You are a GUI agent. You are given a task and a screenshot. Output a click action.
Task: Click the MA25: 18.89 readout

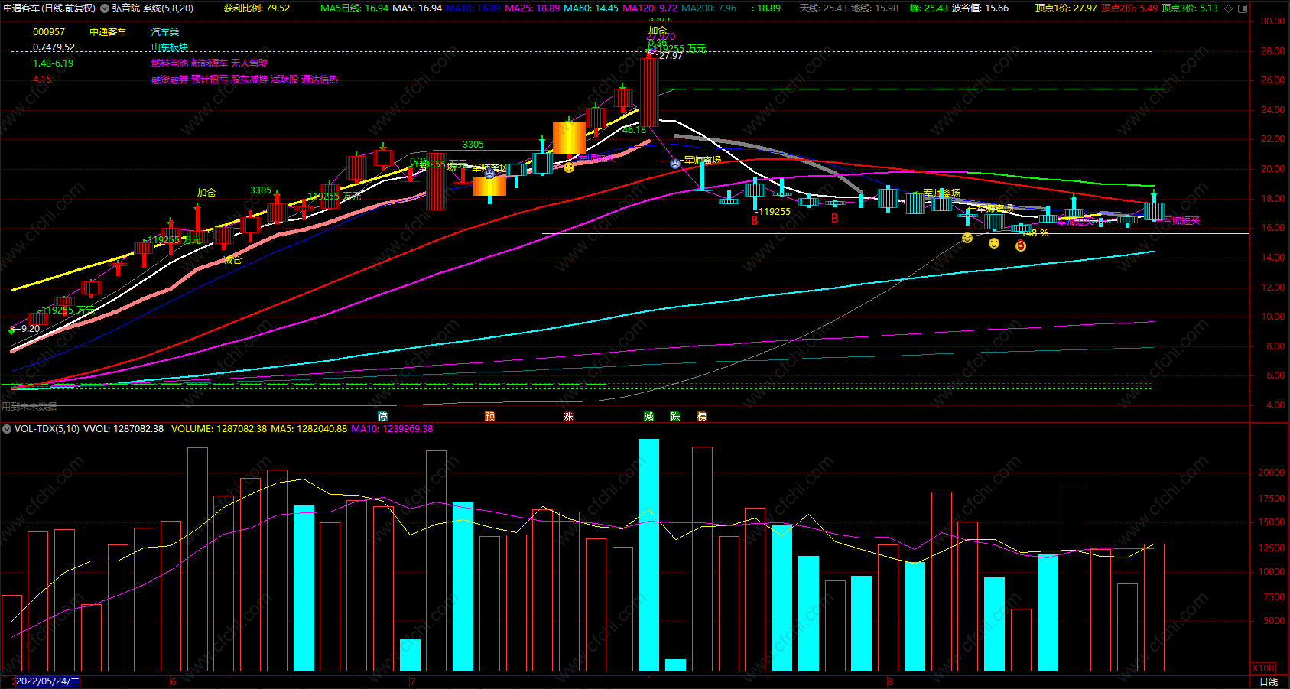click(532, 8)
